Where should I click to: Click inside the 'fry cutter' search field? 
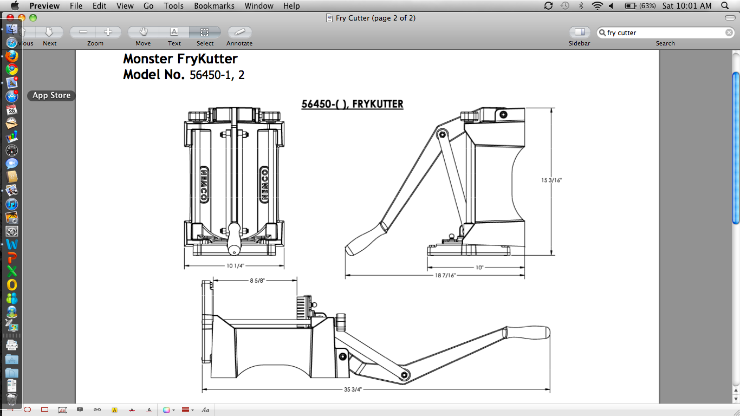pyautogui.click(x=665, y=32)
